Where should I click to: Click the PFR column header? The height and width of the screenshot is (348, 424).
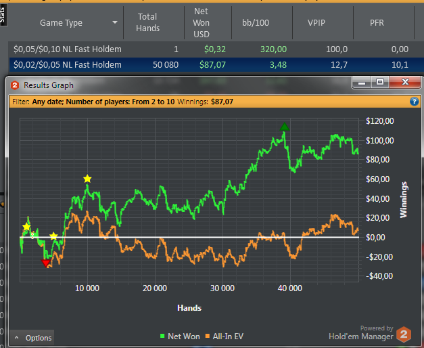(x=377, y=22)
